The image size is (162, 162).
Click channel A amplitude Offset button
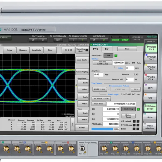click(83, 89)
